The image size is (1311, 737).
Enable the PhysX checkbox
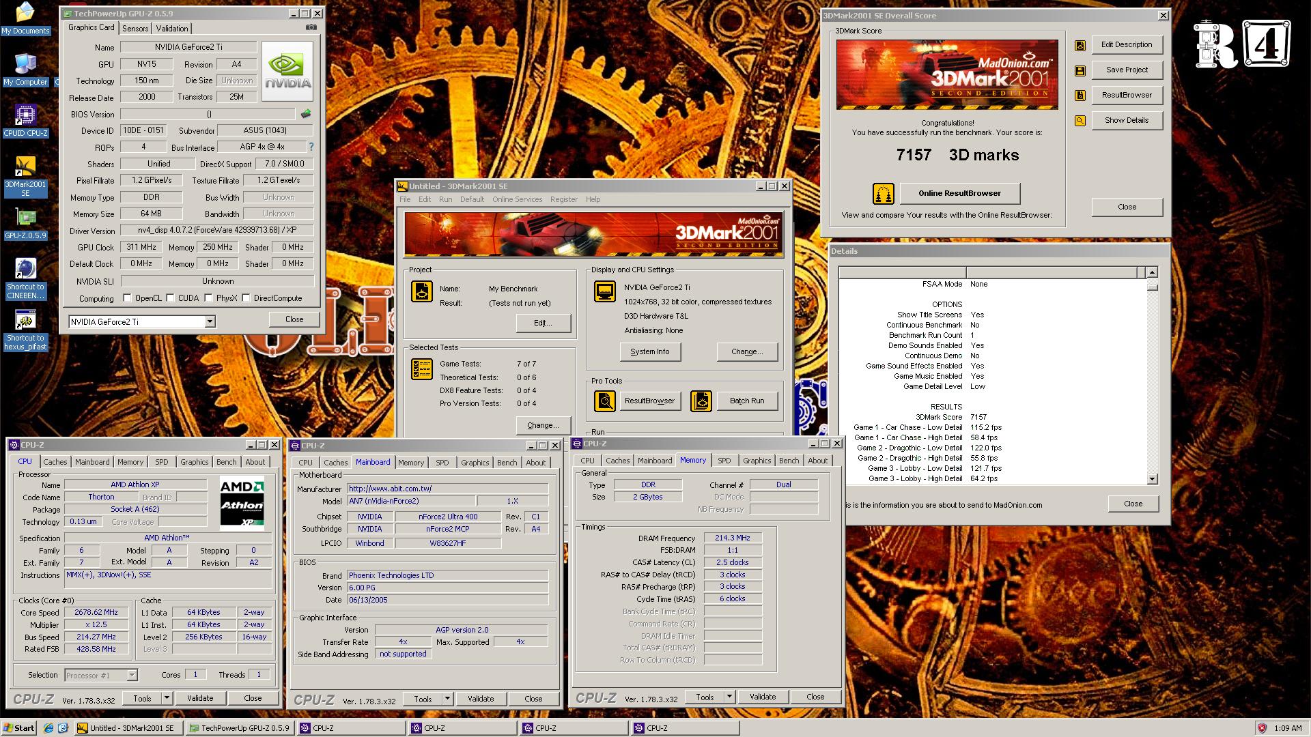208,298
